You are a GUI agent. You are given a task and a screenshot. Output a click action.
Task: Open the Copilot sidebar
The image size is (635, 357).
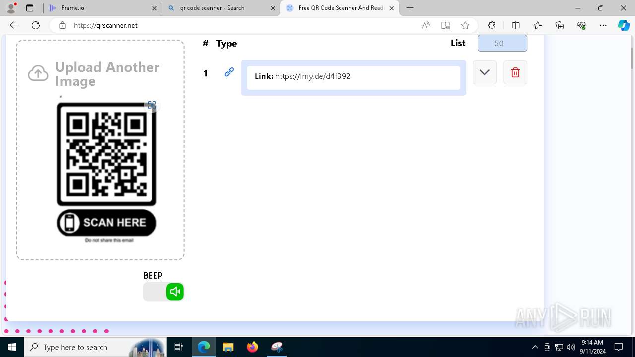click(x=624, y=25)
